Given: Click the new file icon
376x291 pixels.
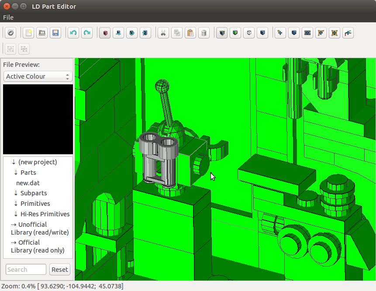Looking at the screenshot, I should pos(28,33).
